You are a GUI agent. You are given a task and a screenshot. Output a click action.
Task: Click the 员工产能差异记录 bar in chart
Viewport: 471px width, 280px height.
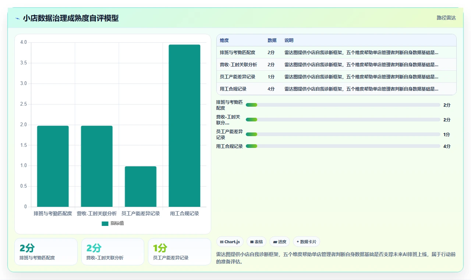(x=141, y=187)
